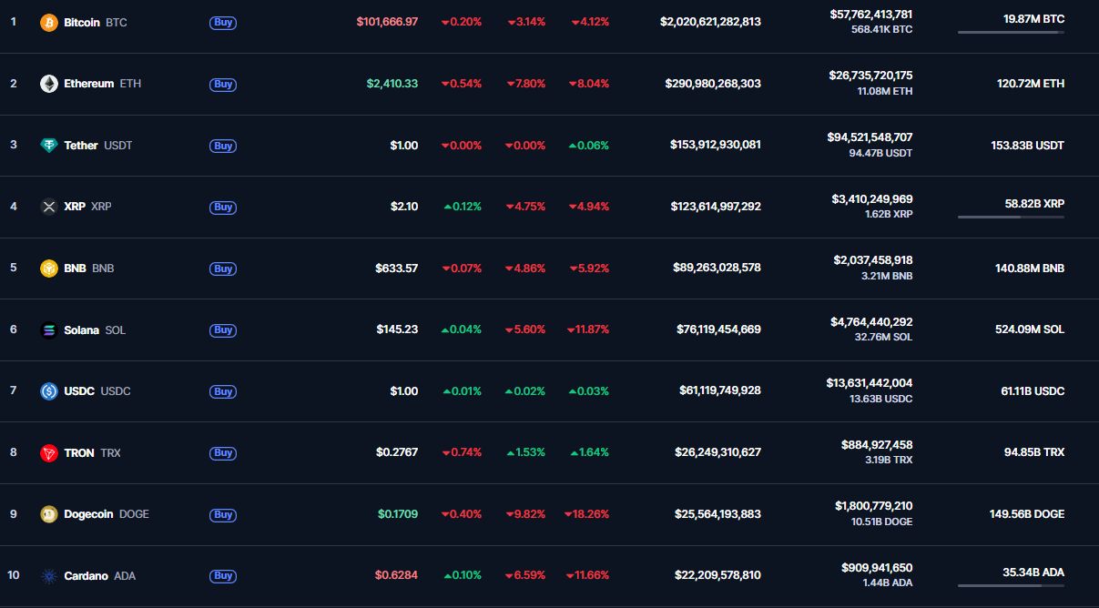
Task: Click the Bitcoin coin logo icon
Action: [x=49, y=22]
